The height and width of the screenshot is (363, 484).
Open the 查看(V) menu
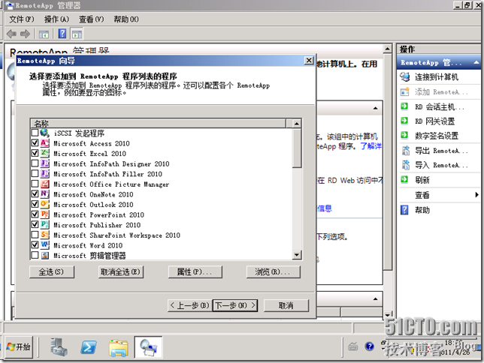tap(92, 19)
